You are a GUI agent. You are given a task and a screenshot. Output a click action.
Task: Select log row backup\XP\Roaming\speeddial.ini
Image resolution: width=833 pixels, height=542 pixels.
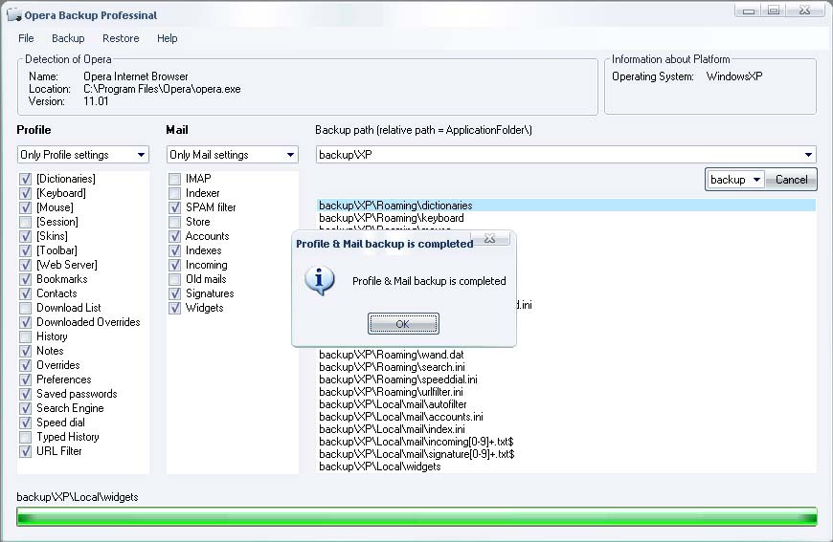tap(566, 379)
